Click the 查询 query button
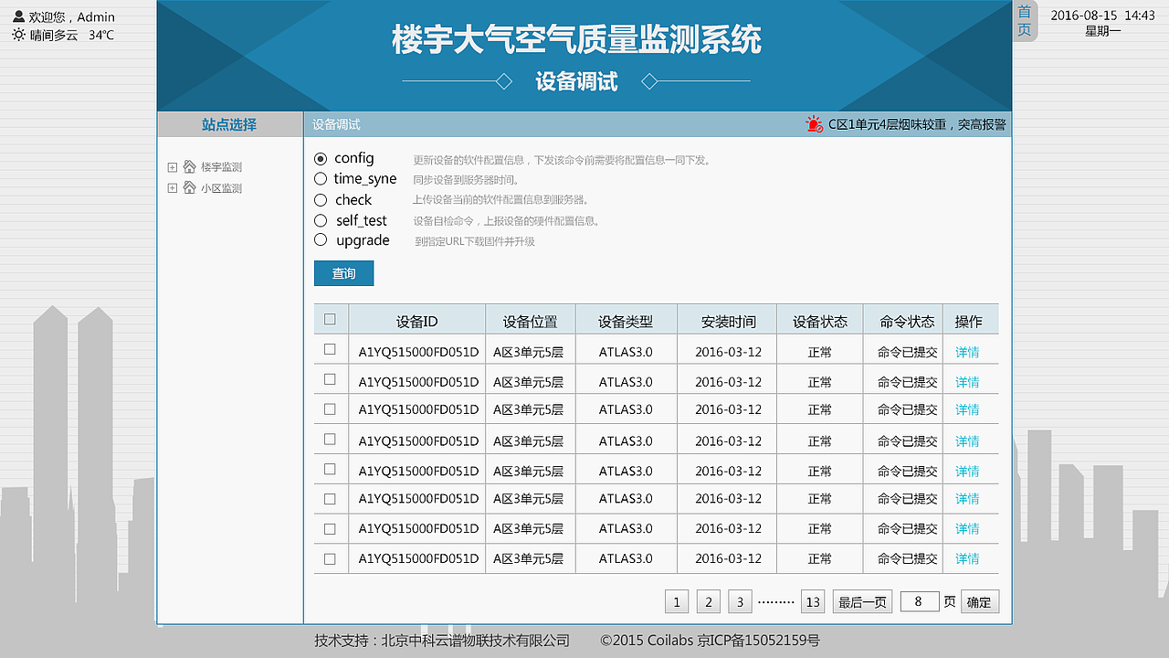 click(x=343, y=272)
